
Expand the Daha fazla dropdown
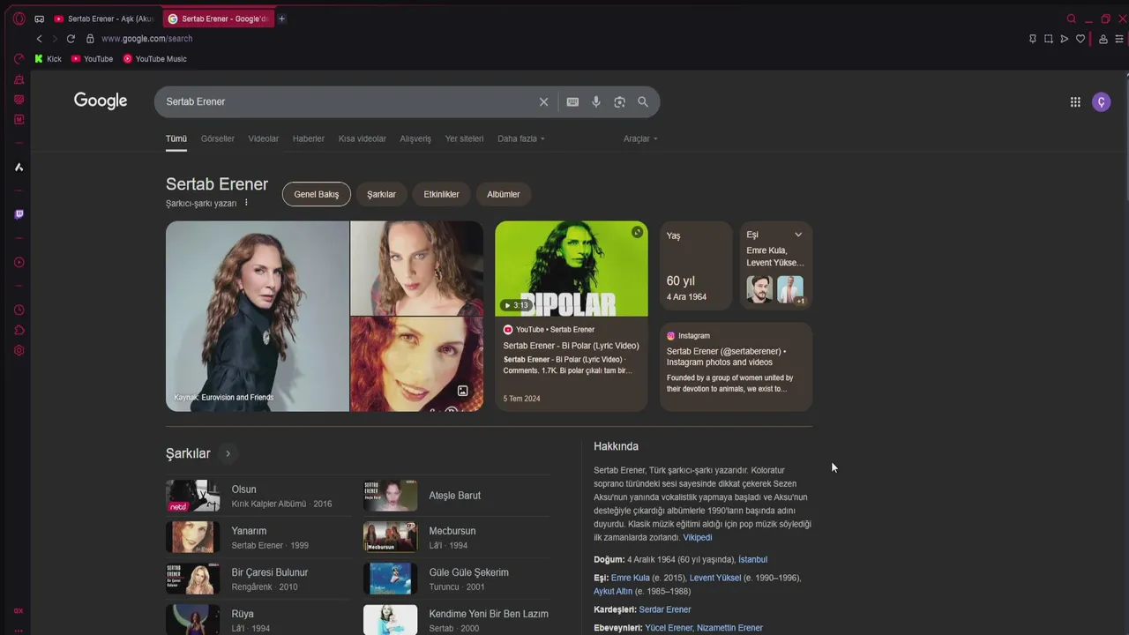(x=521, y=138)
